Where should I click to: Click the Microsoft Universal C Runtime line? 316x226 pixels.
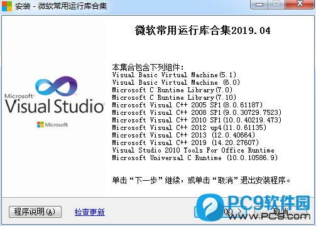(x=195, y=158)
